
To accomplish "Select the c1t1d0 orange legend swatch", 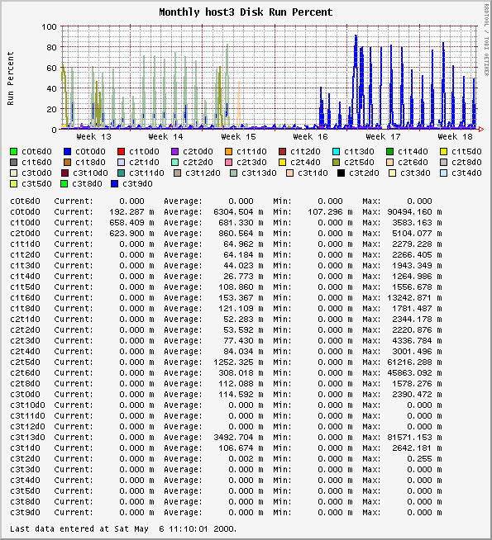I will (x=228, y=151).
